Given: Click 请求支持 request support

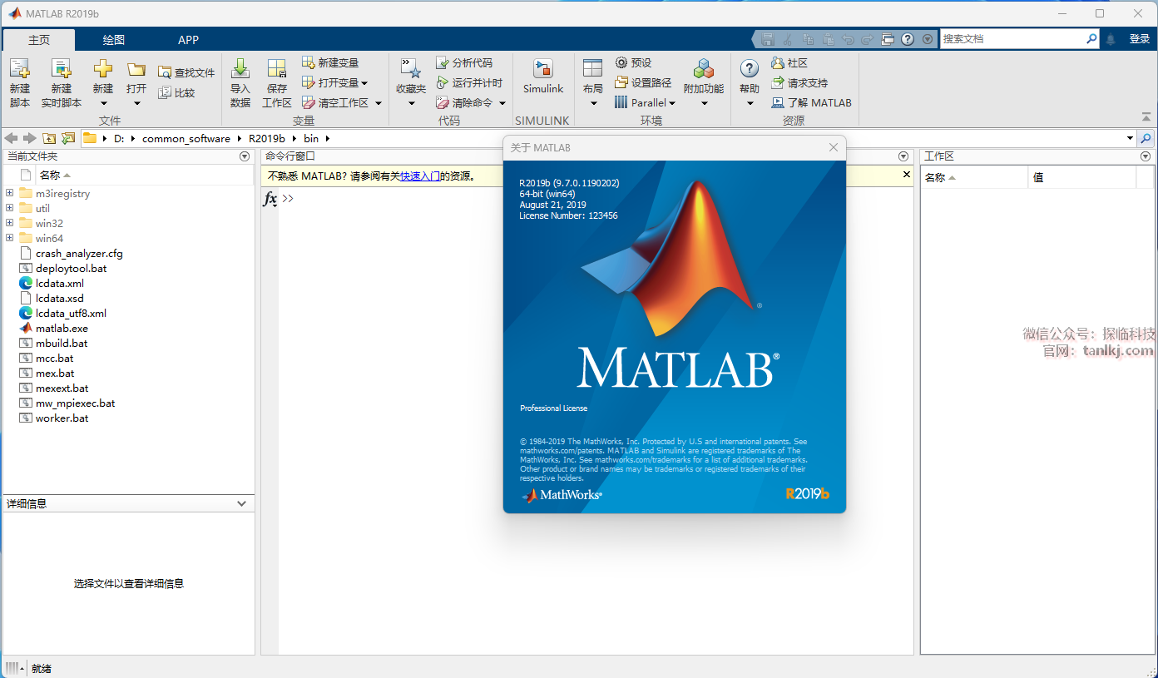Looking at the screenshot, I should [799, 82].
